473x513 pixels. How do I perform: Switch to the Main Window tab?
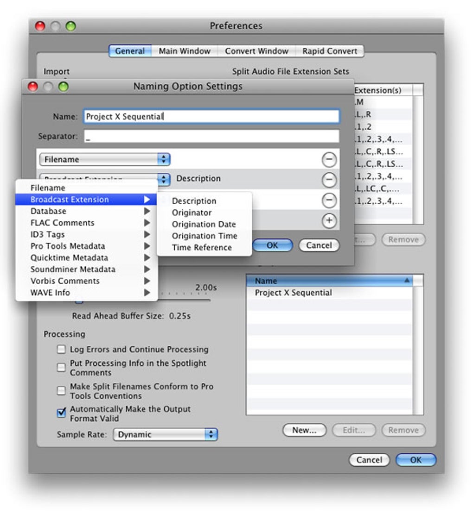[x=184, y=51]
